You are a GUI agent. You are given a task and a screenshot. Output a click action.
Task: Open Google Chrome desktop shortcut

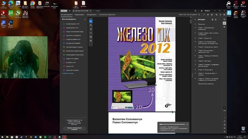[x=33, y=4]
